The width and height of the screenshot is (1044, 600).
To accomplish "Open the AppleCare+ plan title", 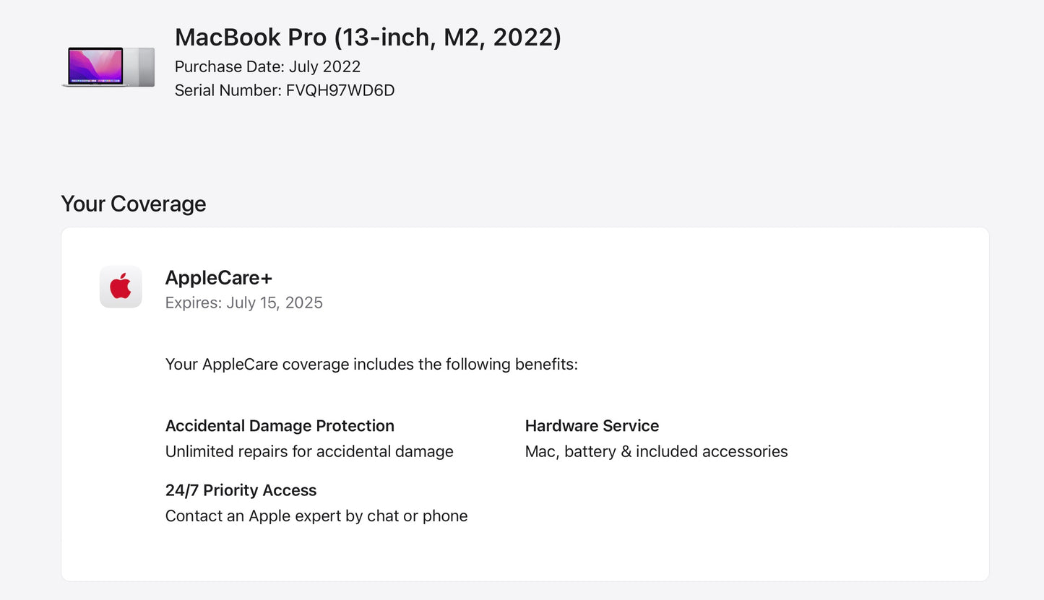I will pyautogui.click(x=218, y=277).
